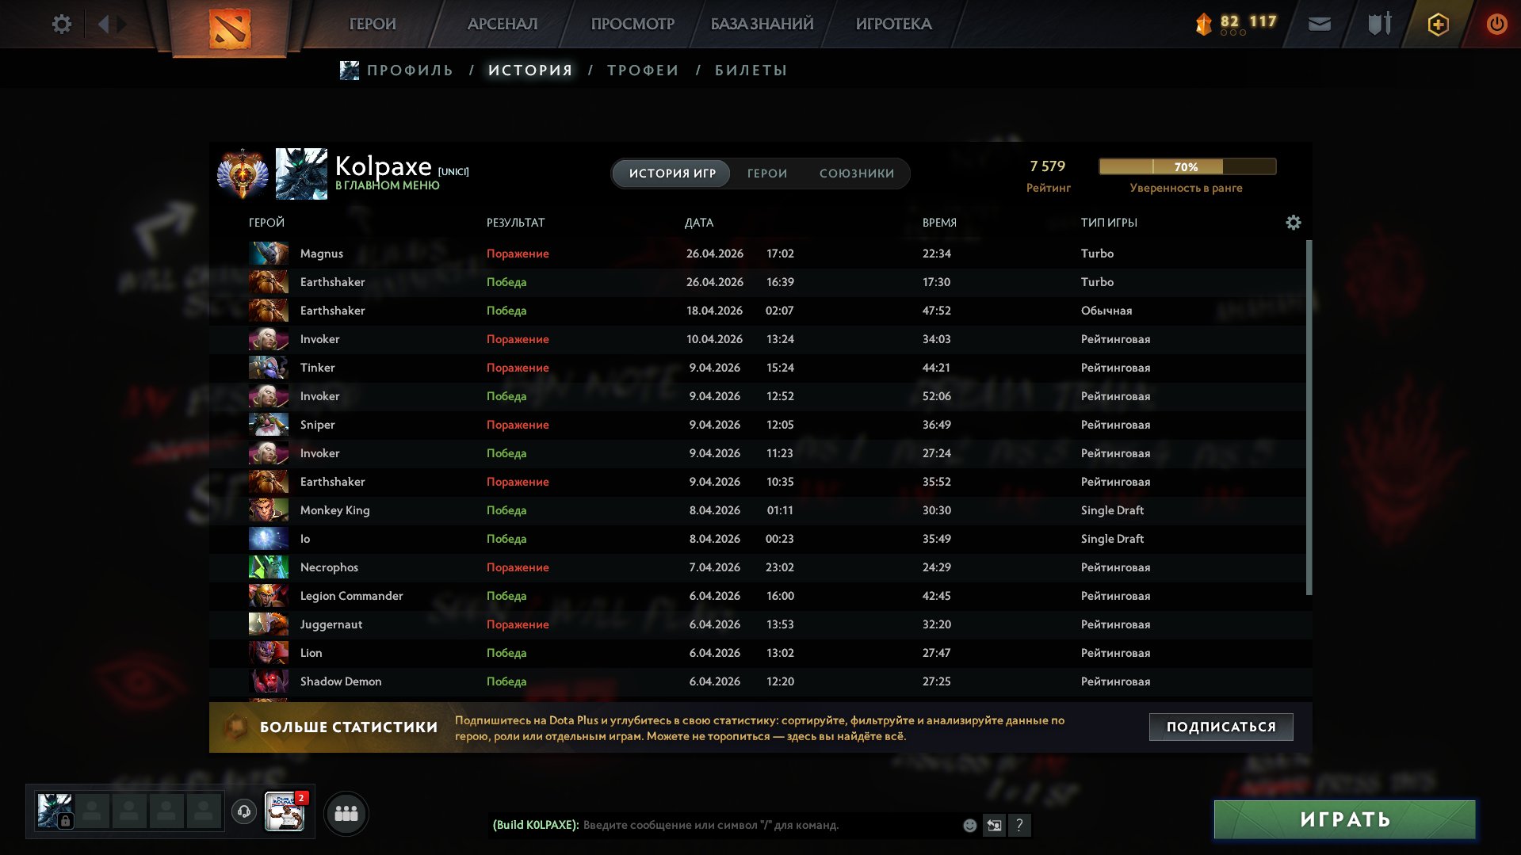This screenshot has height=855, width=1521.
Task: Click the ТИП ИГРЫ column header
Action: (1109, 223)
